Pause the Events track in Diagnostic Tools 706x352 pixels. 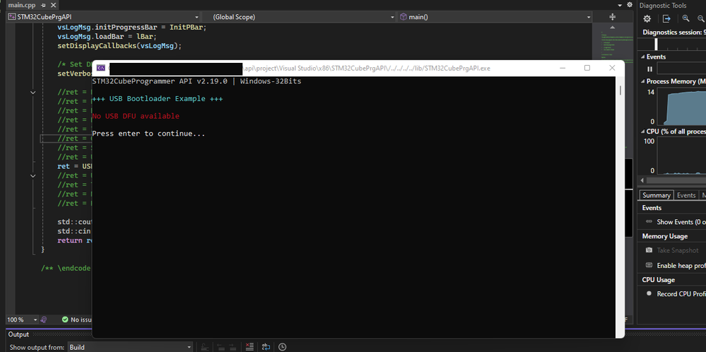[x=649, y=69]
